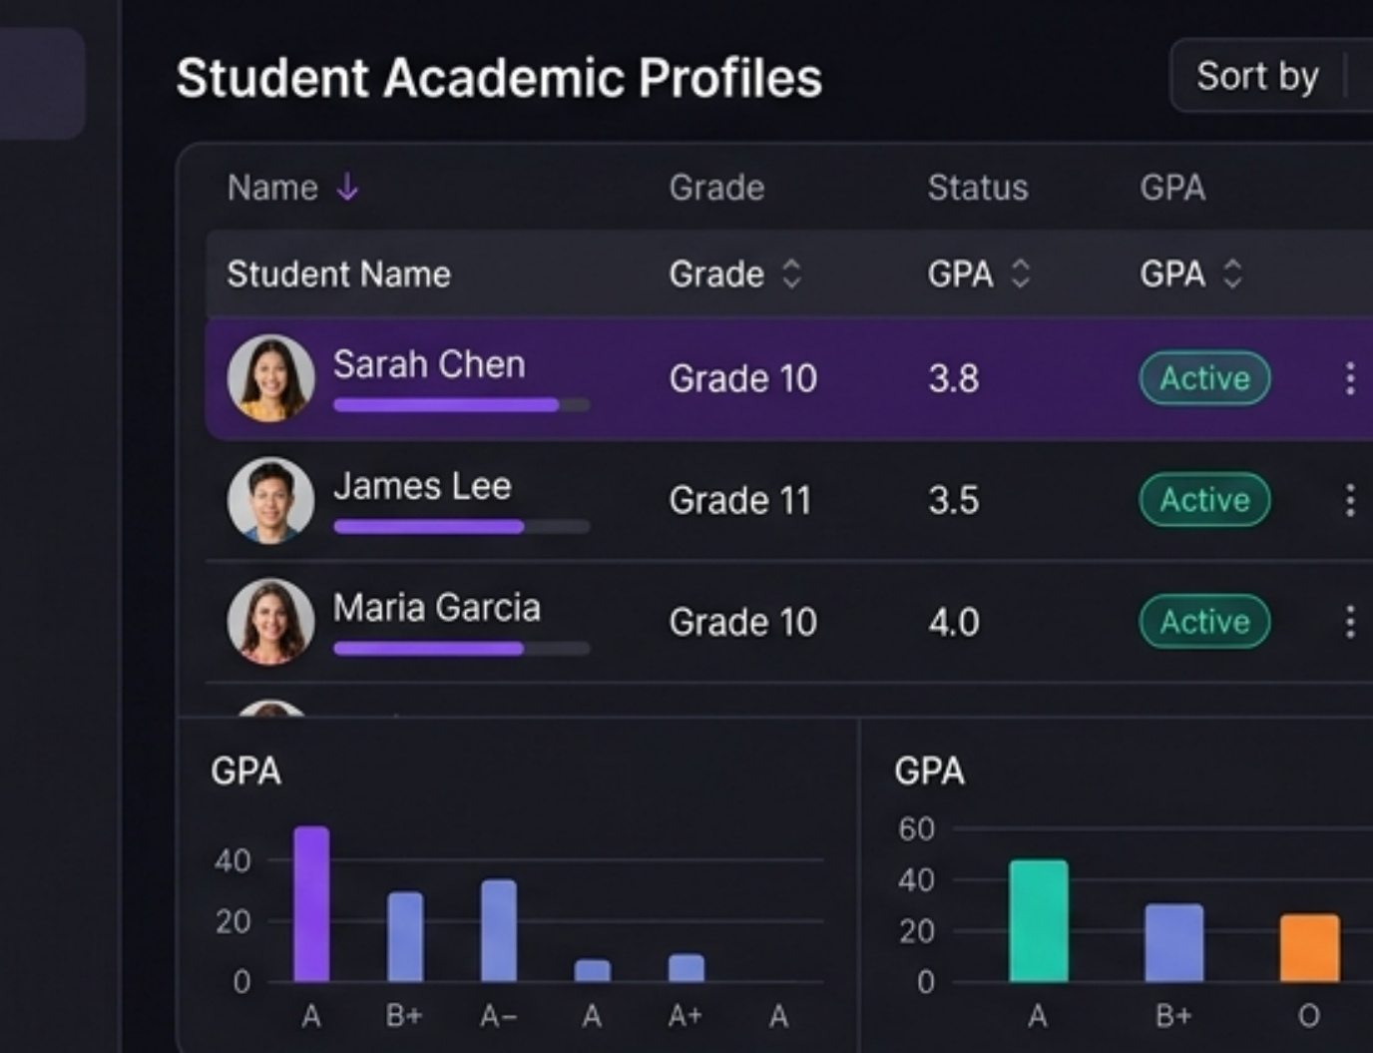Click the Active badge in Sarah Chen's row
This screenshot has height=1053, width=1373.
coord(1205,378)
